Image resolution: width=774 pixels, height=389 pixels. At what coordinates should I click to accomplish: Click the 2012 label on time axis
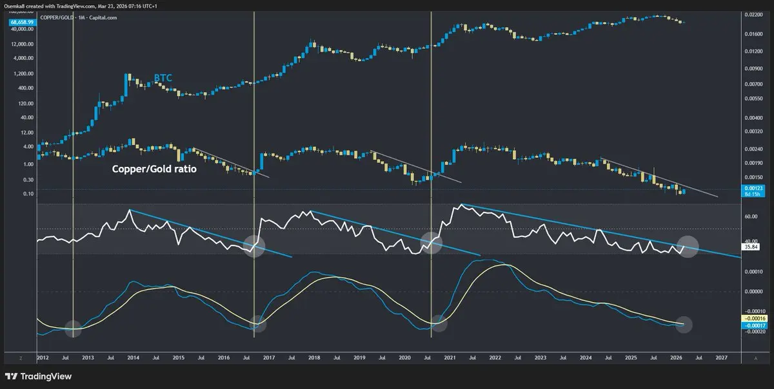coord(43,356)
